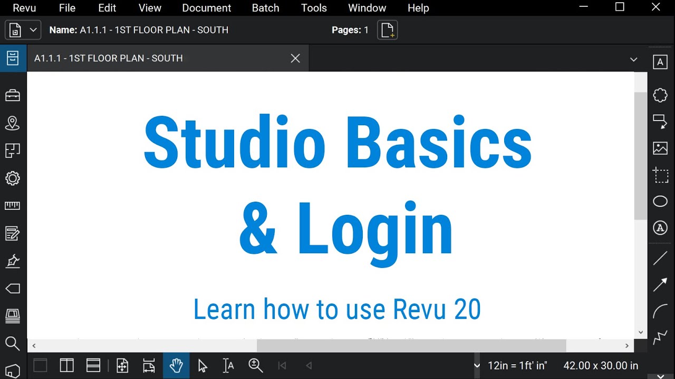Select the Ellipse markup tool
This screenshot has width=675, height=379.
click(x=660, y=201)
